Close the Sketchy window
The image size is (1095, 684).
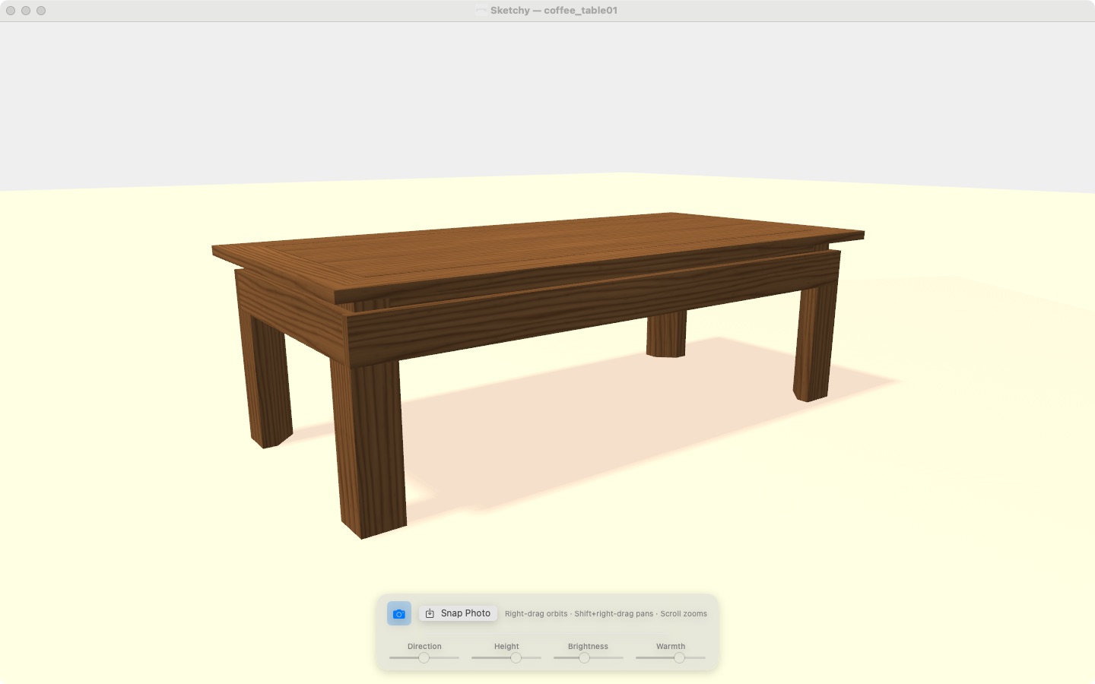tap(11, 11)
